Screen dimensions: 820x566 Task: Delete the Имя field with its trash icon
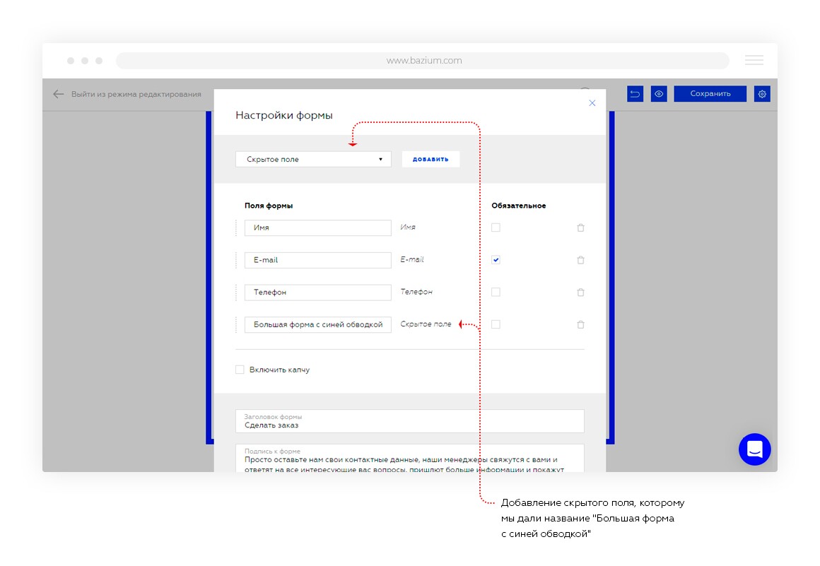coord(580,228)
